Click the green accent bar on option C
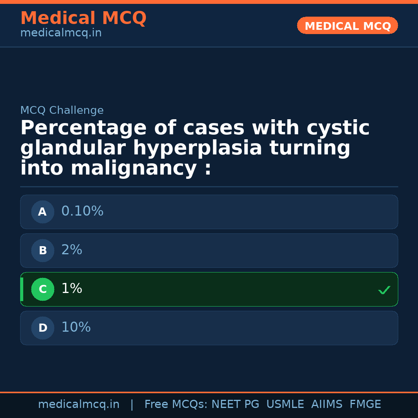 tap(22, 289)
